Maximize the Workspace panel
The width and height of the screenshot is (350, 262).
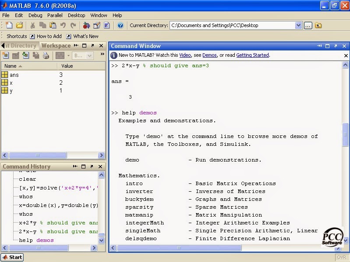[84, 46]
